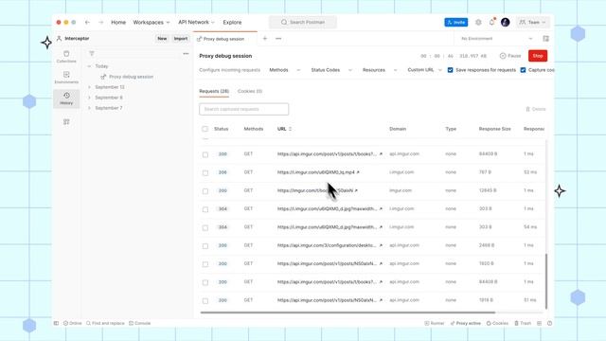Pause the proxy debug session

pyautogui.click(x=510, y=56)
